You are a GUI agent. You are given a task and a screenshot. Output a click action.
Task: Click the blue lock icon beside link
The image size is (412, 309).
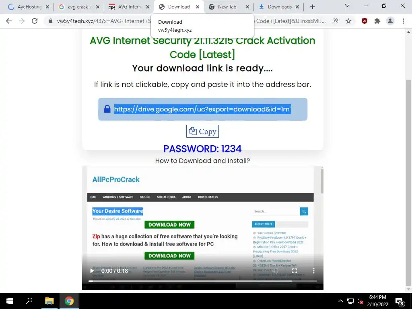[x=107, y=109]
